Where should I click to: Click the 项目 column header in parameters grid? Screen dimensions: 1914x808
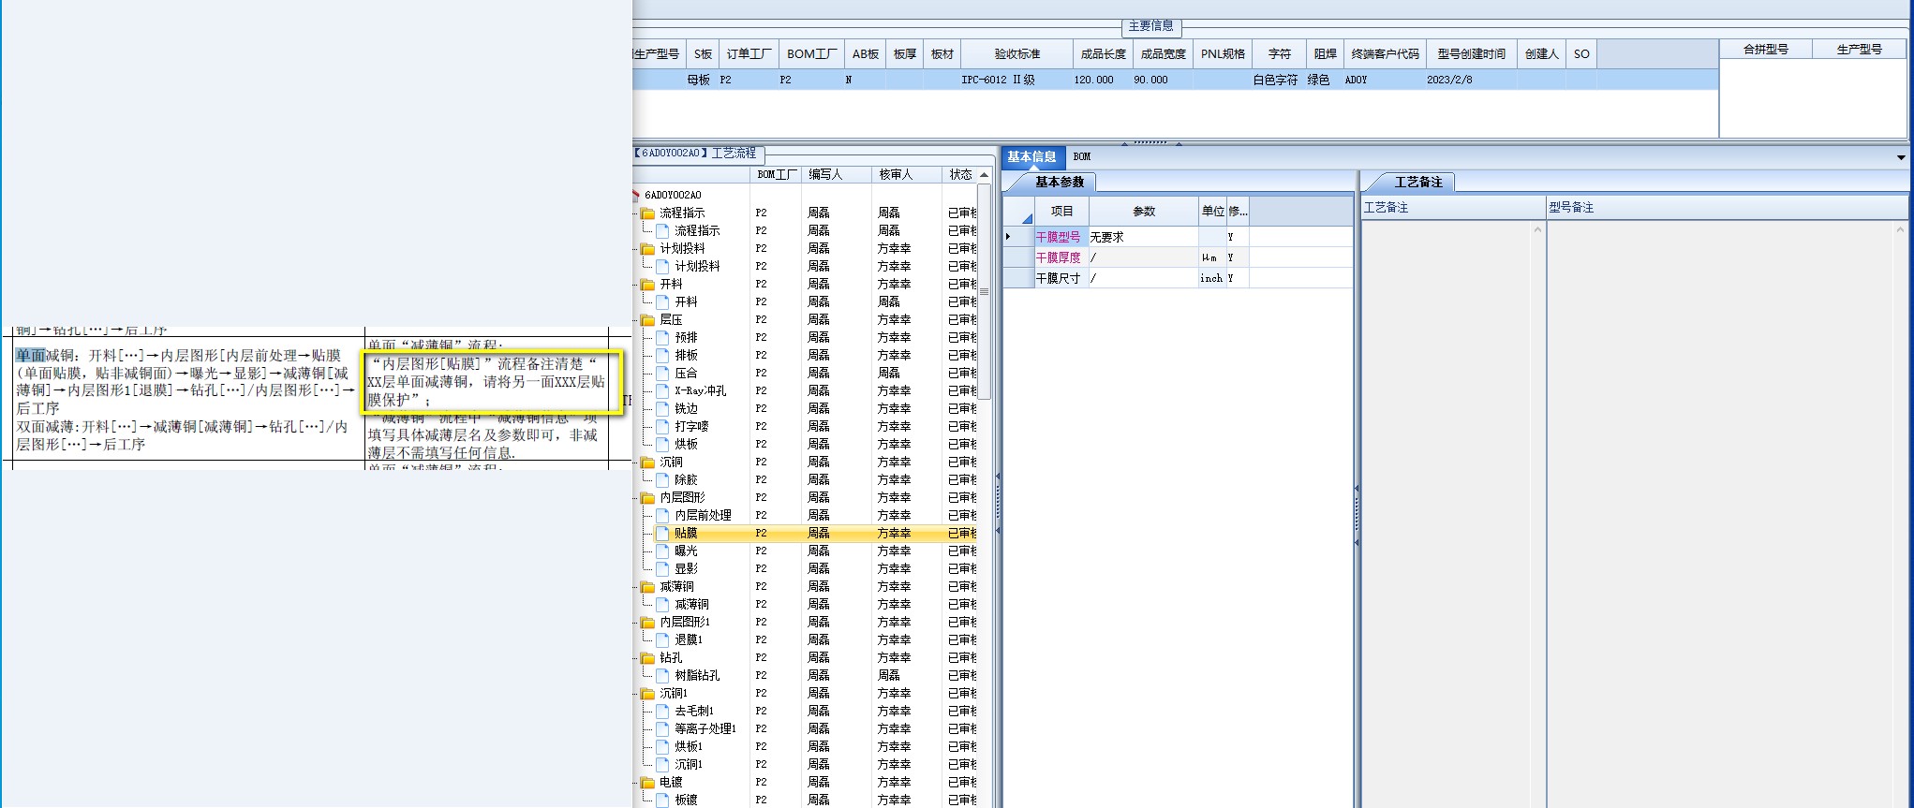point(1061,212)
